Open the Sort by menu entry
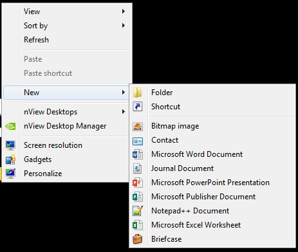 (x=67, y=26)
